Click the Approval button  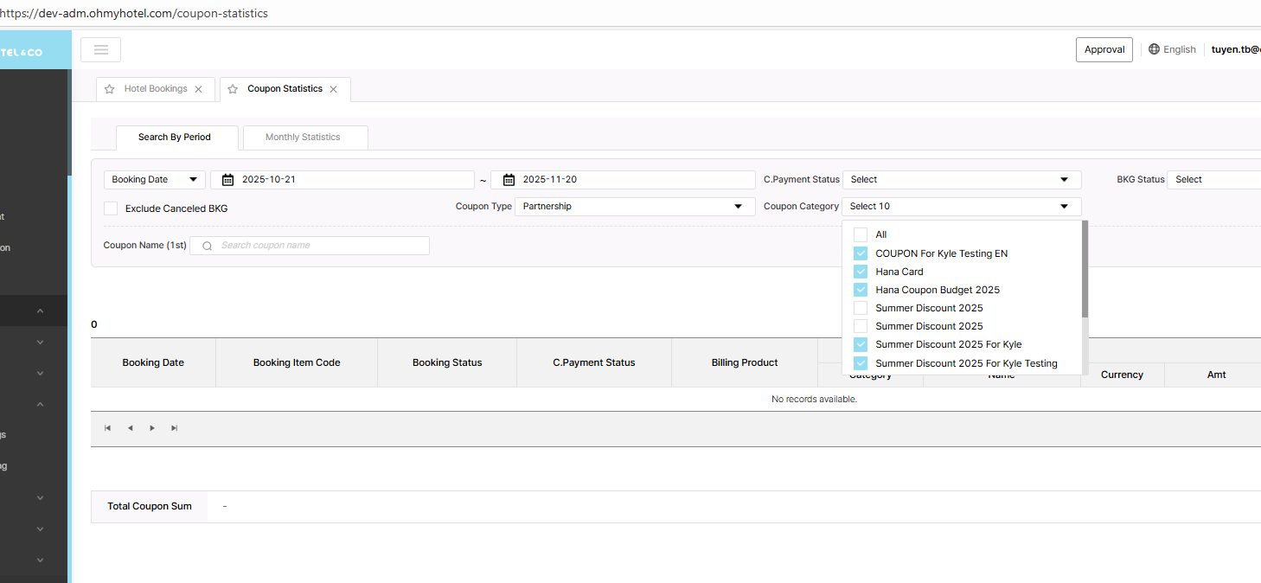pos(1104,49)
